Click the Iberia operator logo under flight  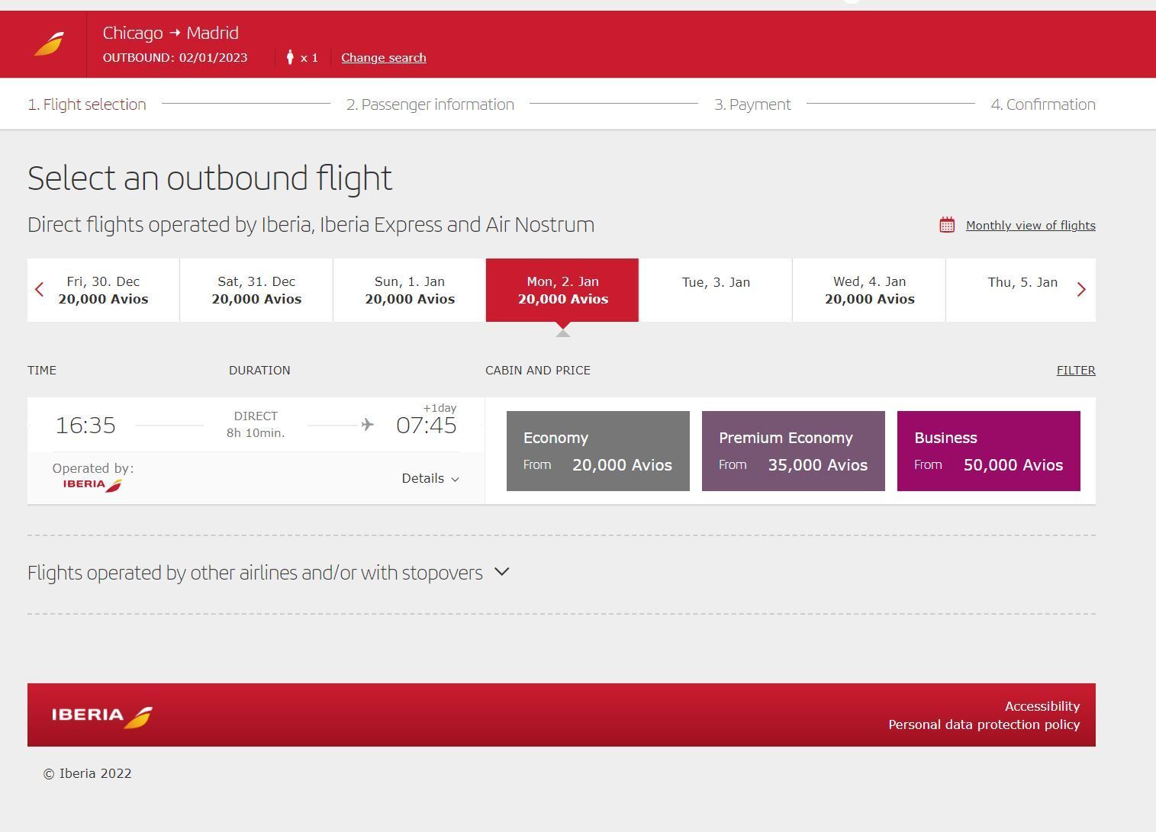92,484
